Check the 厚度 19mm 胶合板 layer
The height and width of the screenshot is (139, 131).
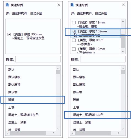[x=74, y=23]
